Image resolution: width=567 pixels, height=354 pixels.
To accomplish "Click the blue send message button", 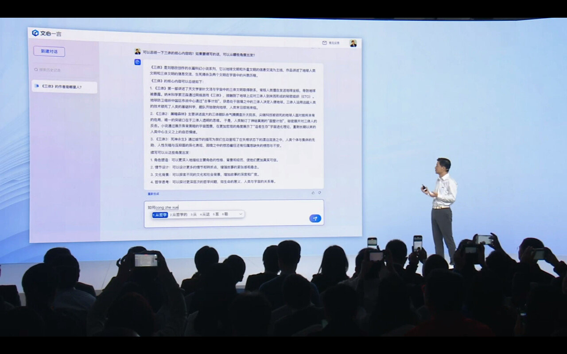I will (x=315, y=218).
